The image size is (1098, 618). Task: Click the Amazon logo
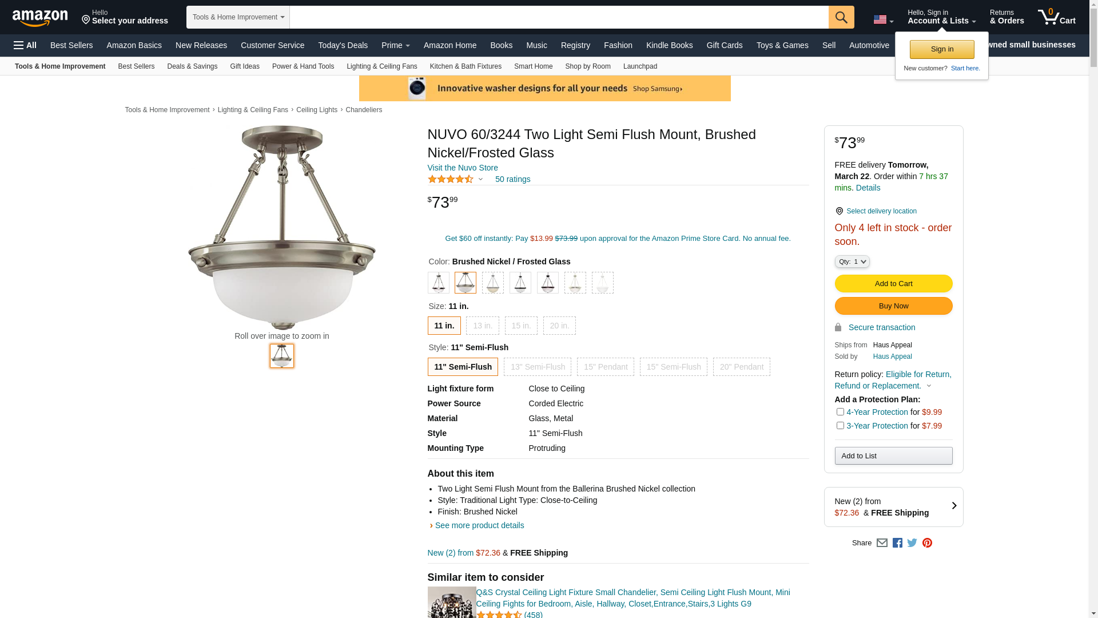pos(40,18)
